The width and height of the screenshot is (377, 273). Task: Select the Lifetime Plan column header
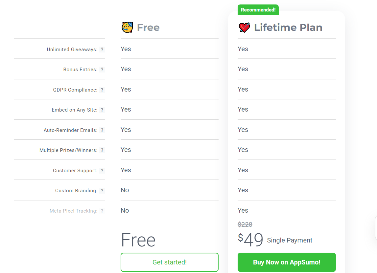click(288, 28)
